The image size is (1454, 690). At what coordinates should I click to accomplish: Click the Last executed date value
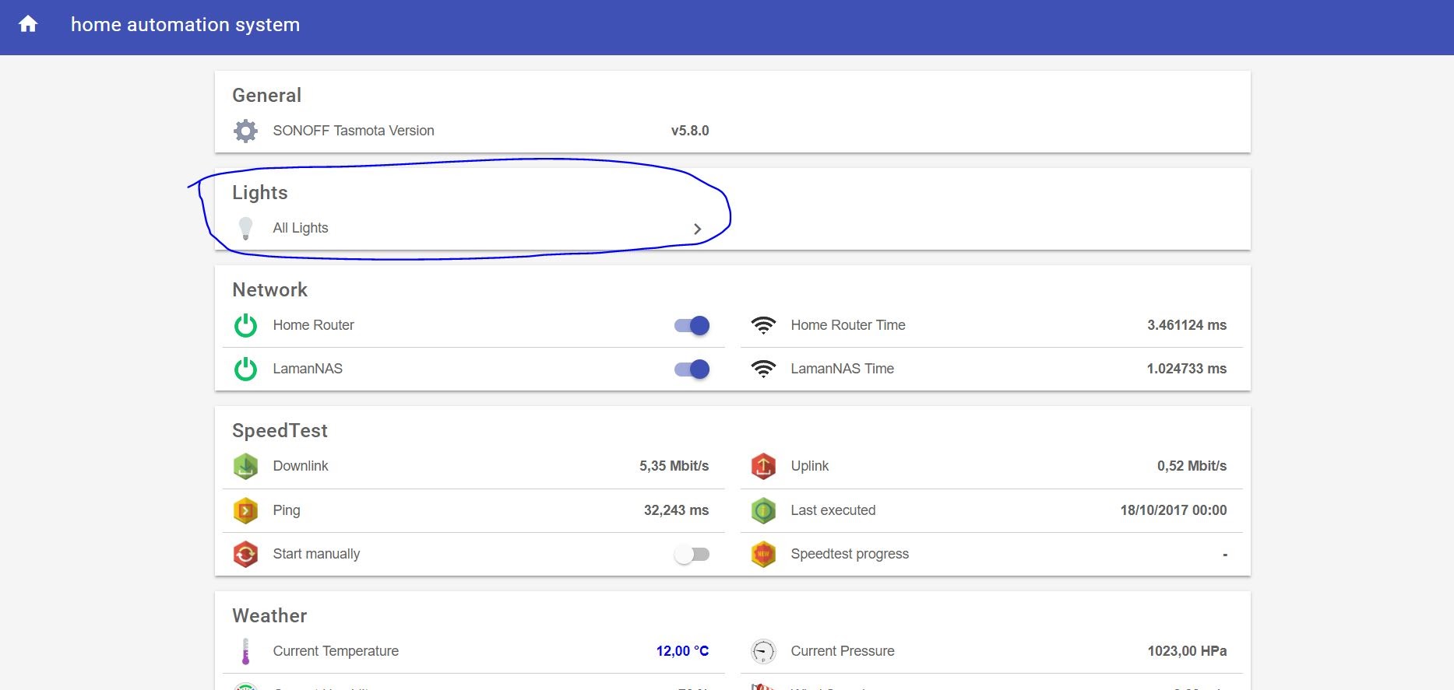[1173, 510]
